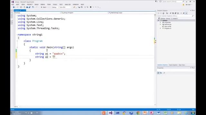Close the Program.cs editor tab
Screen dimensions: 206x115
[x=25, y=11]
